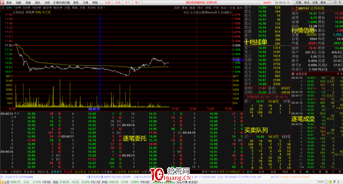Click the 画线 toolbar button
The image size is (343, 184).
[208, 8]
